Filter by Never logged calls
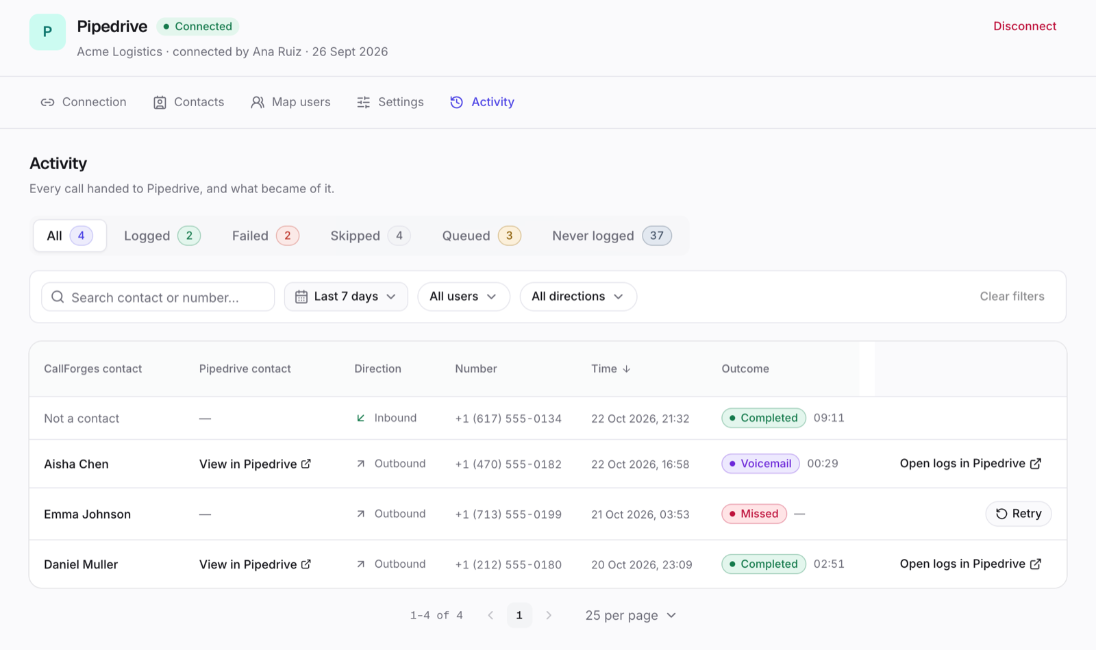The image size is (1096, 650). click(x=612, y=236)
